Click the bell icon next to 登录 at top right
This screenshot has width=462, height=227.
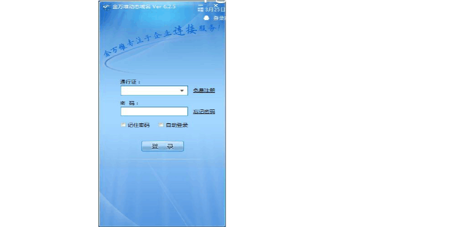click(x=206, y=18)
